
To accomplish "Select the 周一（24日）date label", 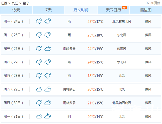I will (13, 21).
